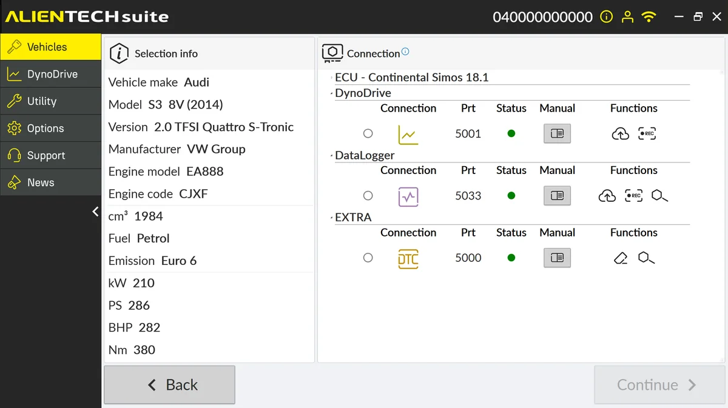728x408 pixels.
Task: Open the manual for DataLogger port 5033
Action: click(x=557, y=196)
